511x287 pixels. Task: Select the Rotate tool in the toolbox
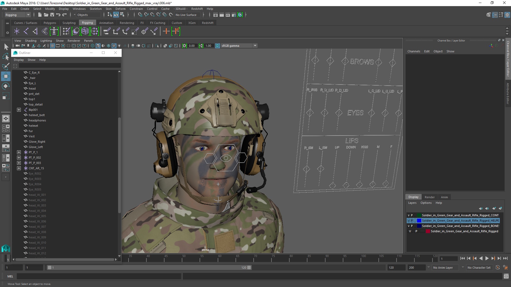coord(6,86)
